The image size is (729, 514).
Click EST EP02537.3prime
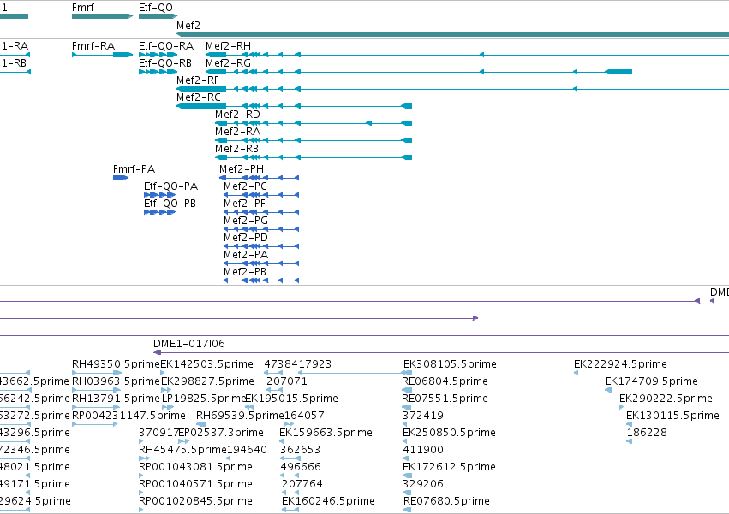tap(221, 434)
